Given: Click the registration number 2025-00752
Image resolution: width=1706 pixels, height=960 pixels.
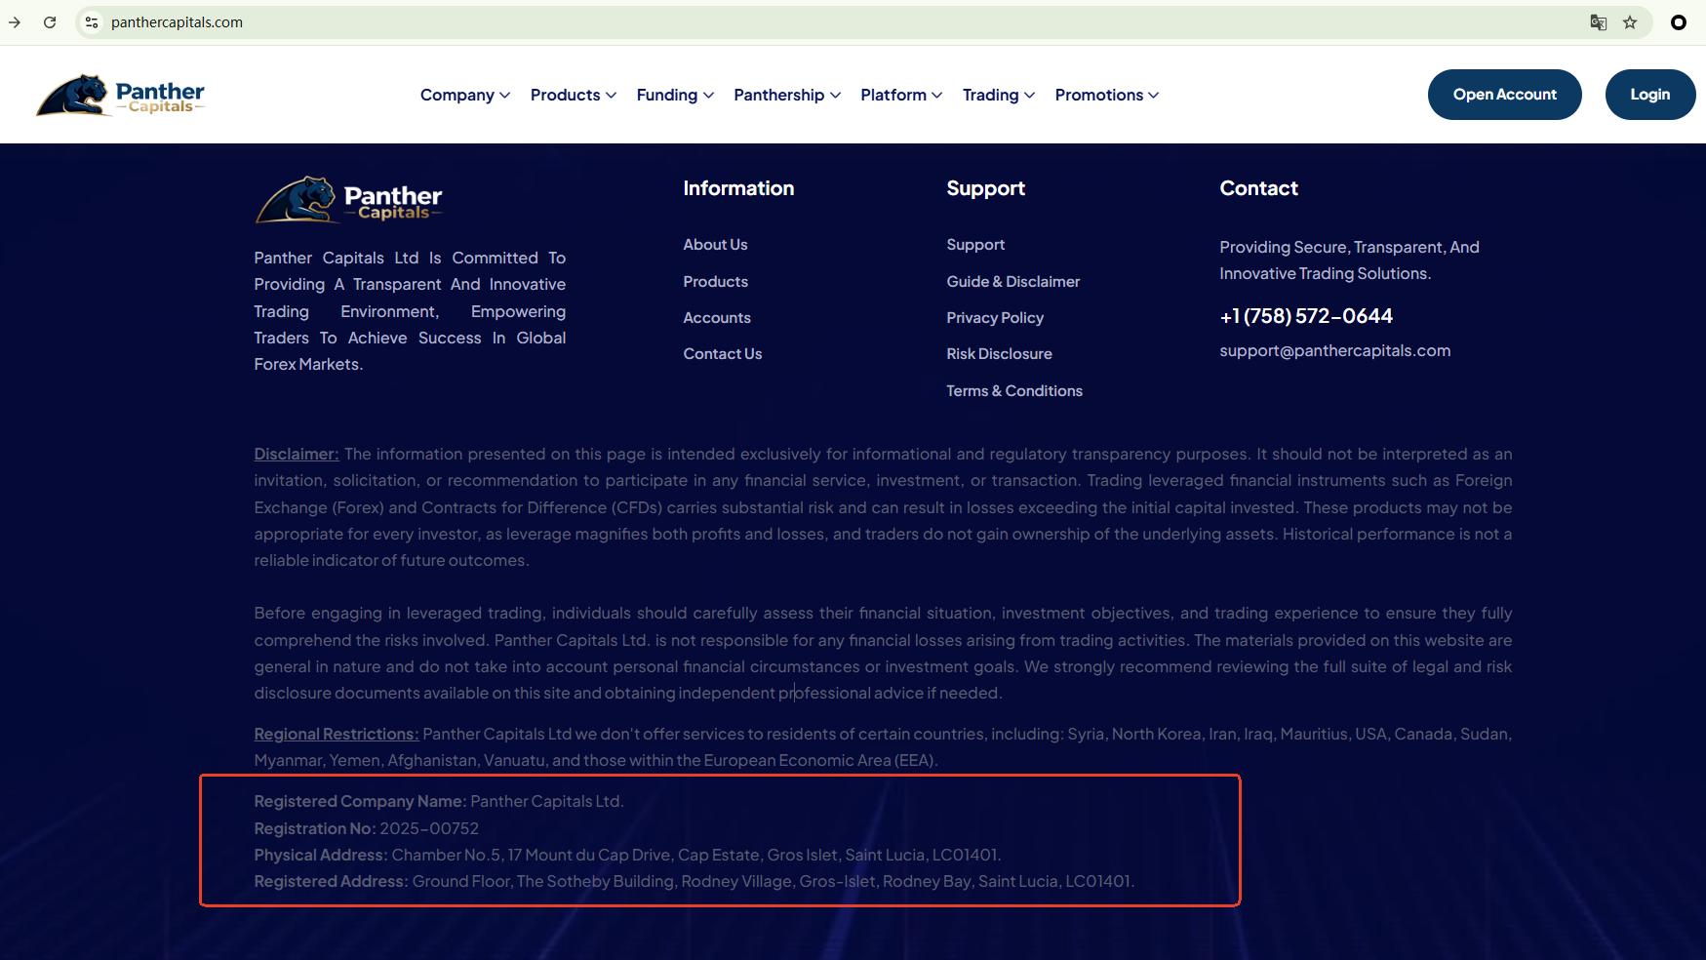Looking at the screenshot, I should click(x=429, y=828).
